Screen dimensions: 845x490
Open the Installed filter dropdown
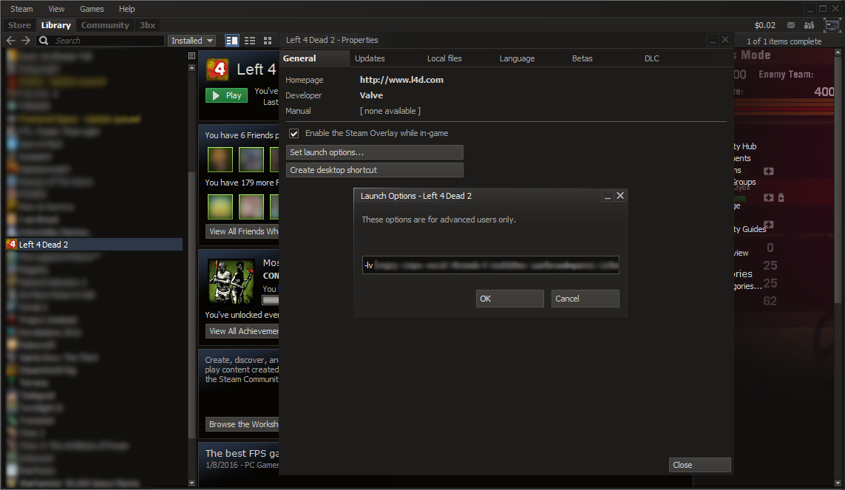(x=192, y=41)
